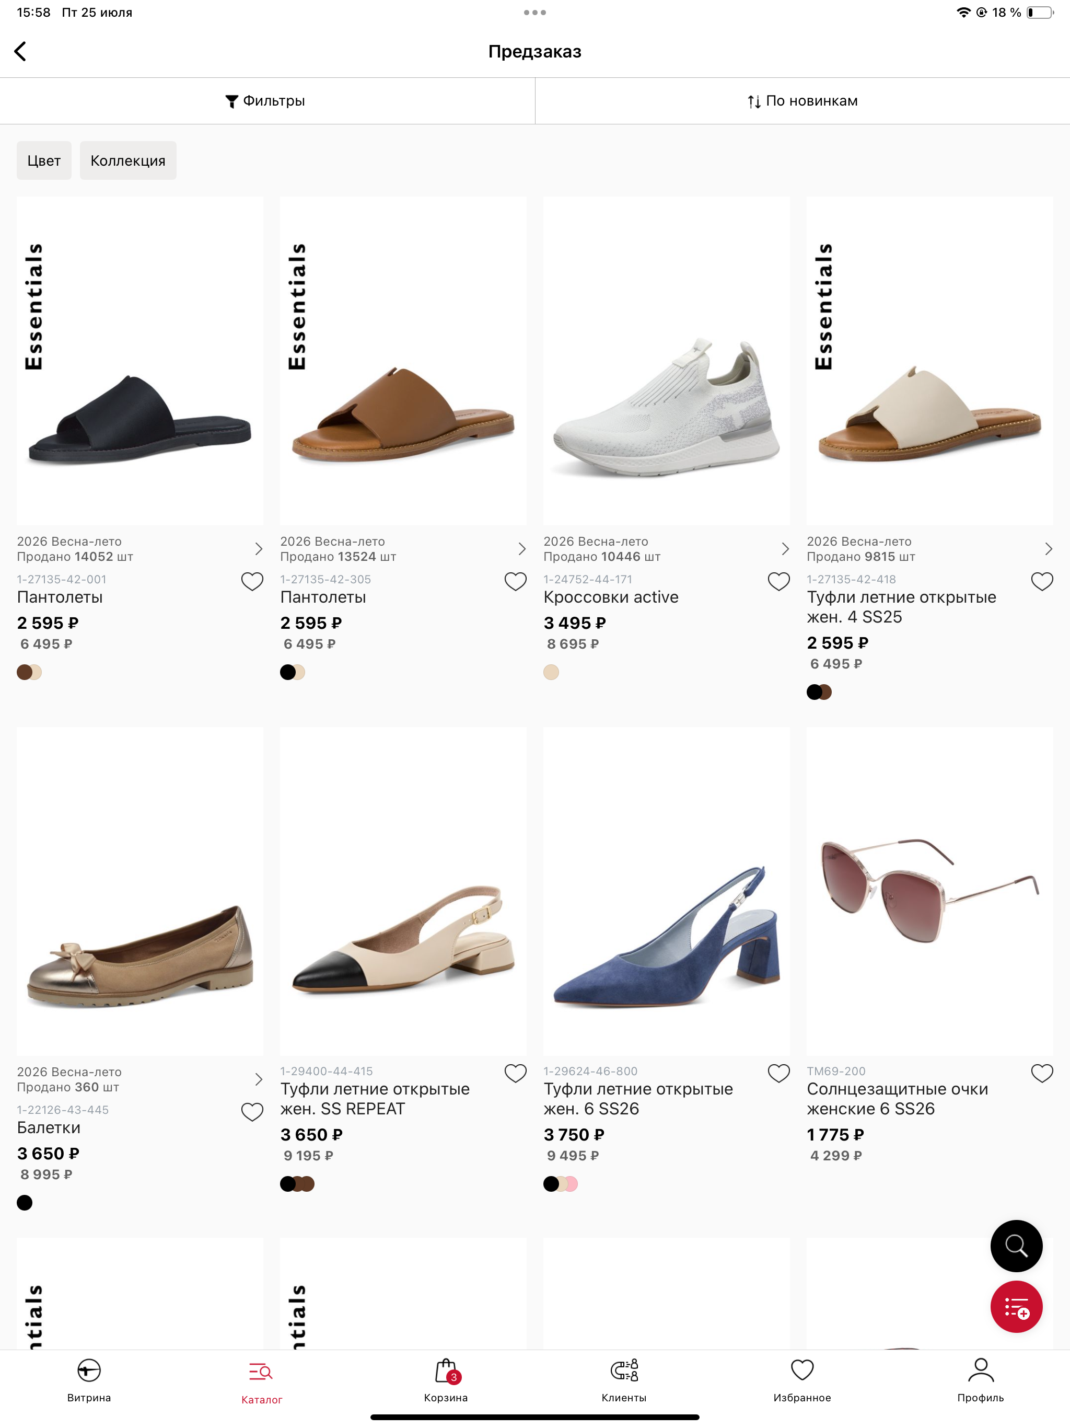Tap the red add-to-list floating button
1070x1428 pixels.
(1016, 1307)
